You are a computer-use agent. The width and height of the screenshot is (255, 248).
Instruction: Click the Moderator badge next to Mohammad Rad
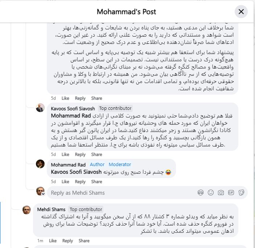coord(120,165)
